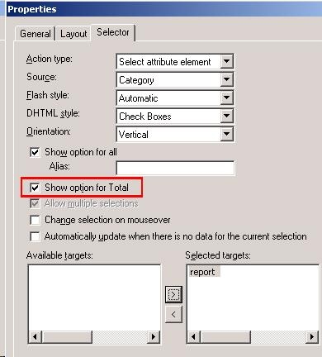Uncheck Show option for Total
Viewport: 322px width, 357px height.
[35, 188]
